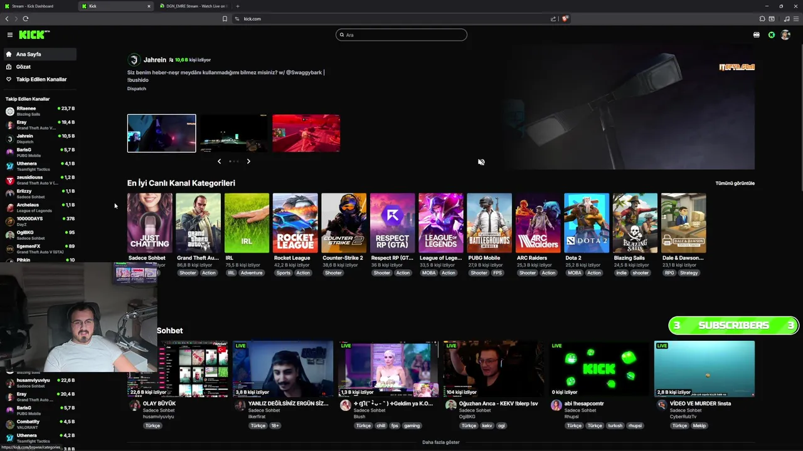The height and width of the screenshot is (451, 803).
Task: Click the kekw tag under OgiBKG stream
Action: 487,426
